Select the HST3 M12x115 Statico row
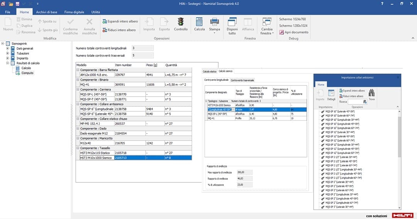Screen dimensions: 417x219 tap(136, 153)
